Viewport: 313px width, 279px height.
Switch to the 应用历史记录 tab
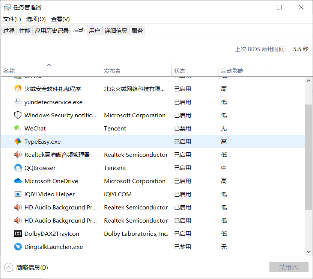coord(52,30)
